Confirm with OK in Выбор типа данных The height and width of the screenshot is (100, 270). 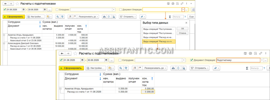[182, 29]
